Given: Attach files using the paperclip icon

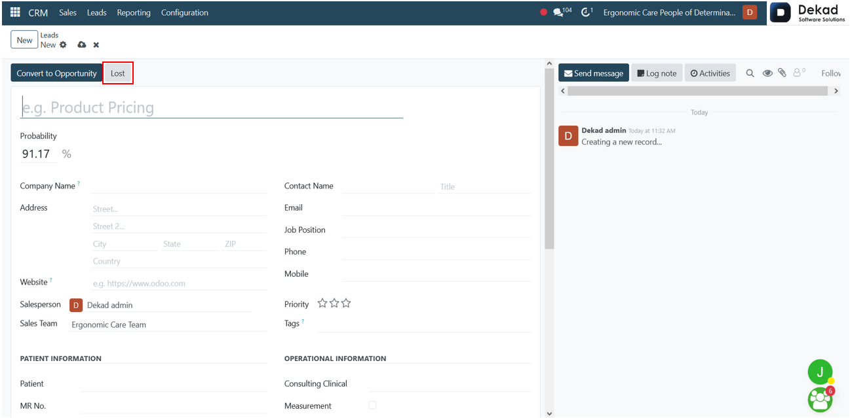Looking at the screenshot, I should click(x=782, y=73).
